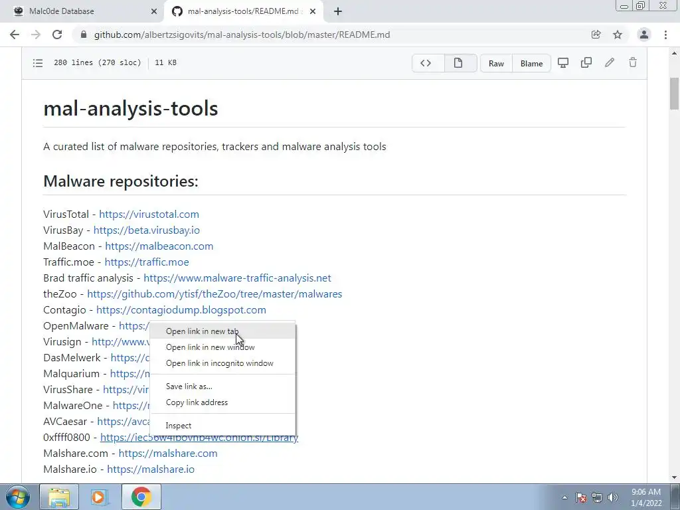The width and height of the screenshot is (680, 510).
Task: Display source code view of README
Action: [426, 63]
